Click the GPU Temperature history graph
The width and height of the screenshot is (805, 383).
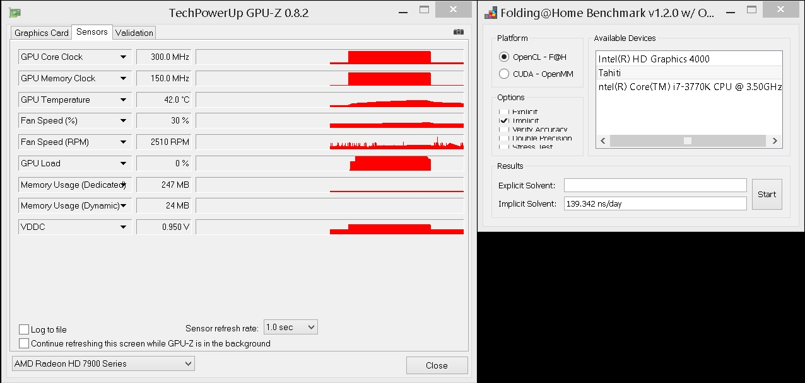(x=330, y=100)
